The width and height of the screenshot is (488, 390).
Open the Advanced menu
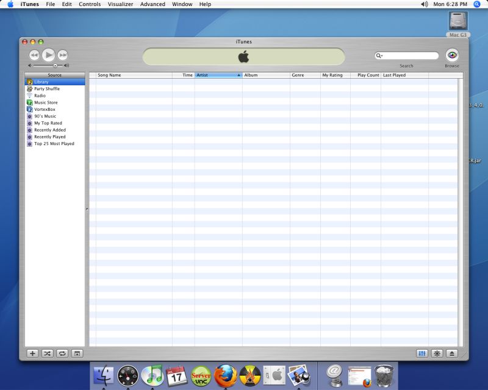[152, 4]
